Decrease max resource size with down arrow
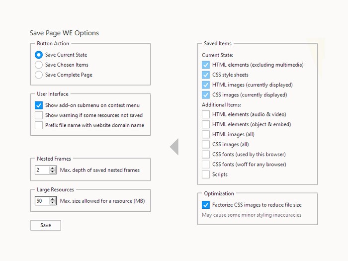 53,203
